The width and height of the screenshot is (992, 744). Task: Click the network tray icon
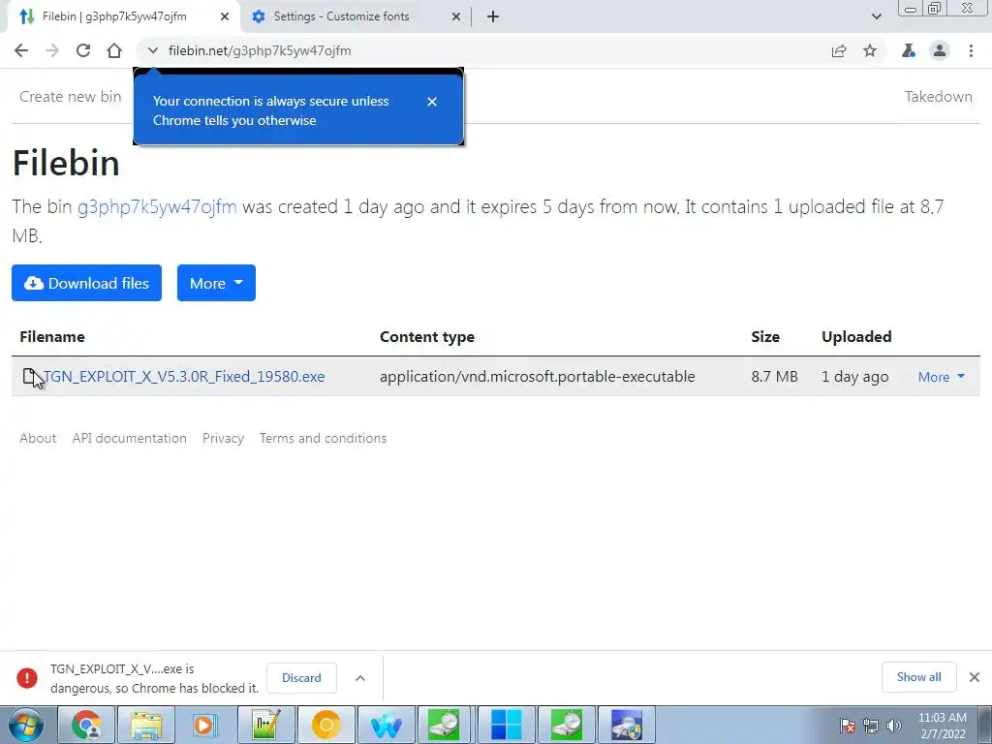871,726
